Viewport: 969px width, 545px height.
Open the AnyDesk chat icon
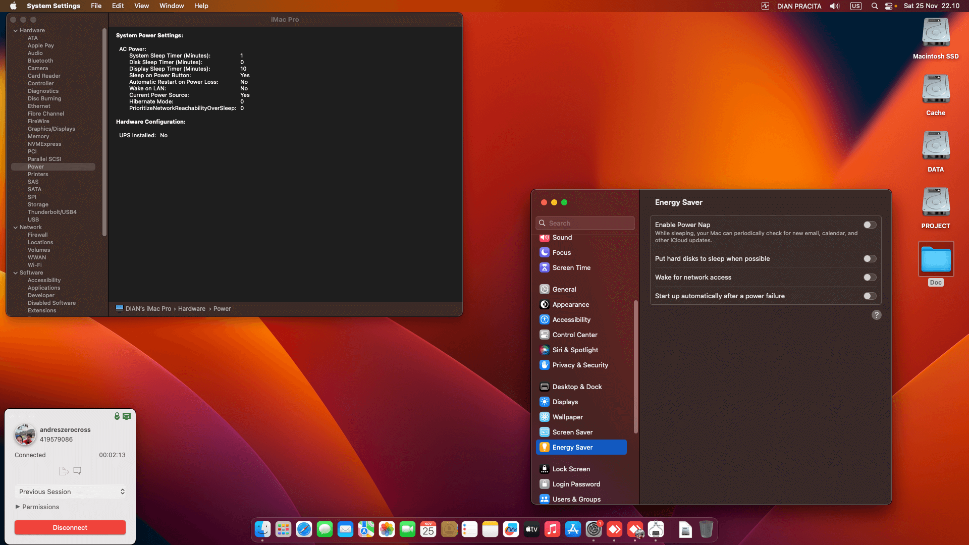[x=77, y=471]
